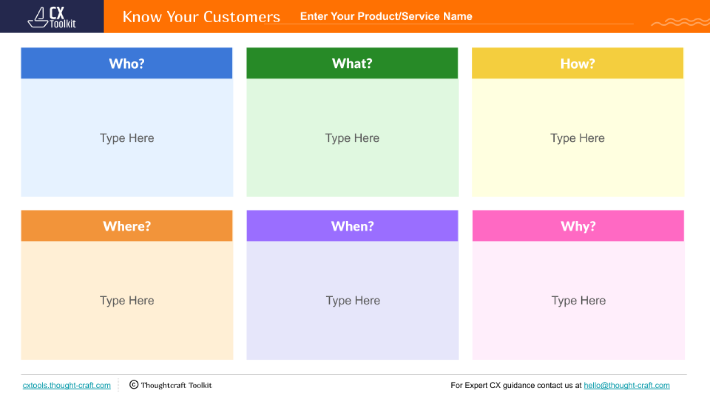Select the pink Why? header
This screenshot has width=710, height=399.
[x=578, y=226]
